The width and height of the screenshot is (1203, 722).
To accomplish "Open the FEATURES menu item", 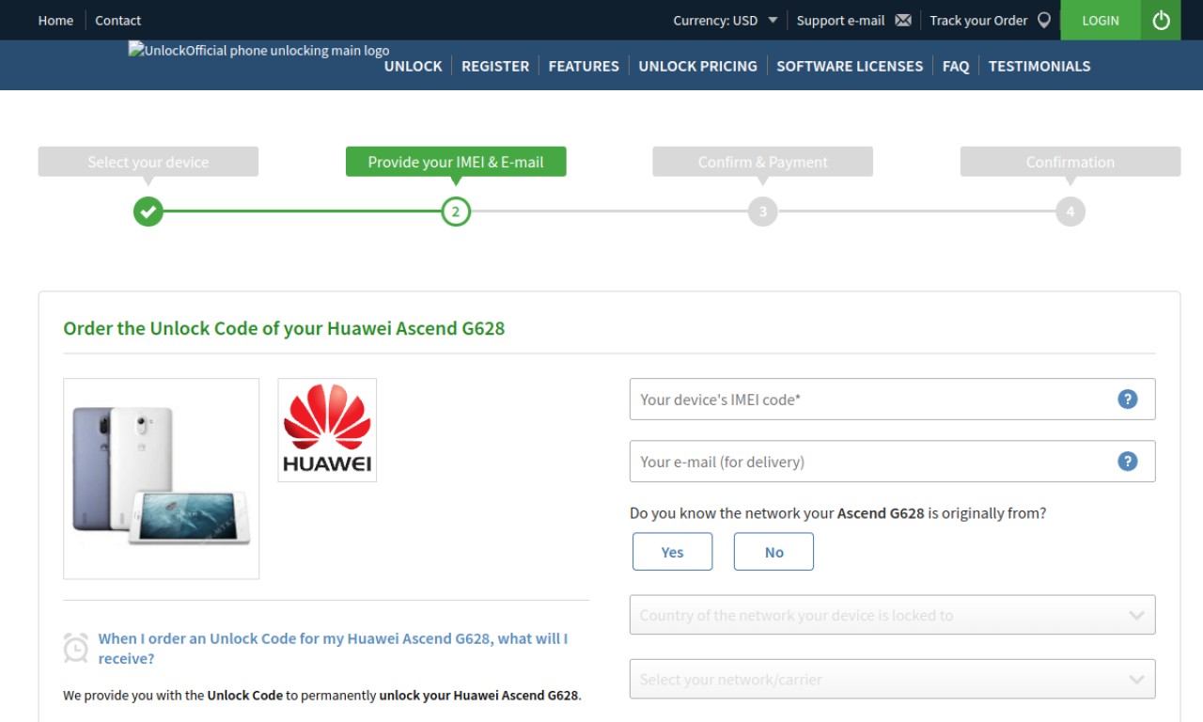I will [584, 66].
